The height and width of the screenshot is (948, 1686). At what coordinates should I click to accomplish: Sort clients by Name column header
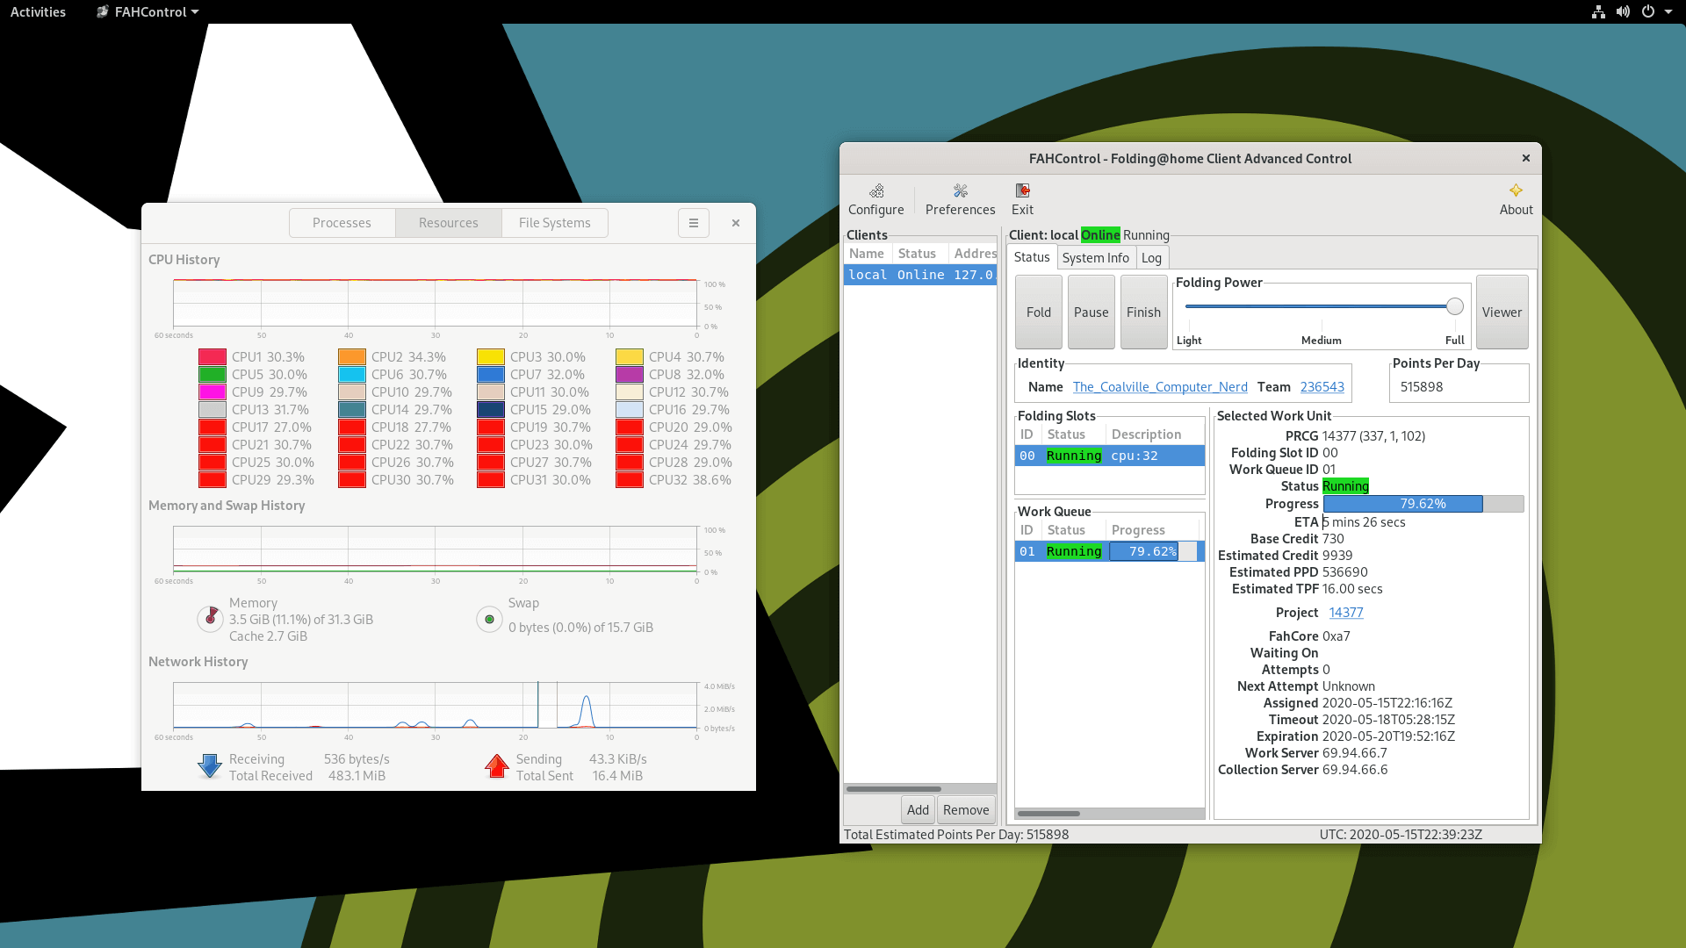coord(867,254)
